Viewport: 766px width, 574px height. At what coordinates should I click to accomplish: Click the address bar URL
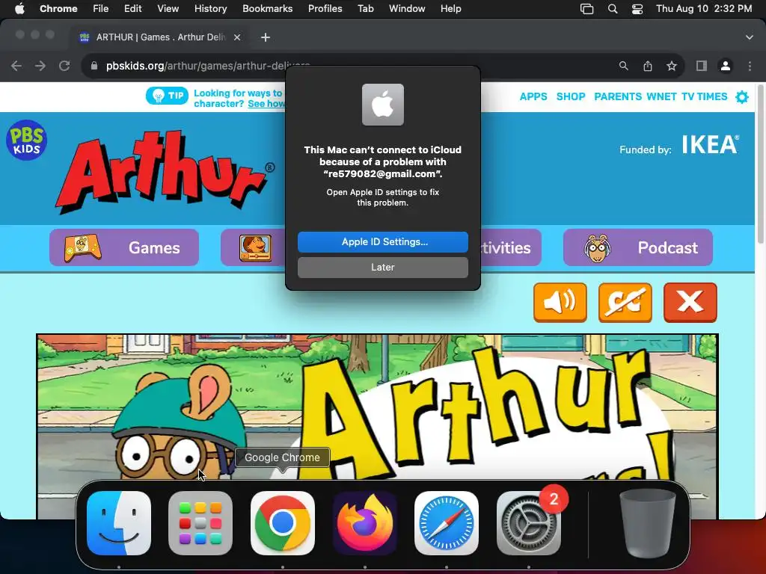coord(208,66)
